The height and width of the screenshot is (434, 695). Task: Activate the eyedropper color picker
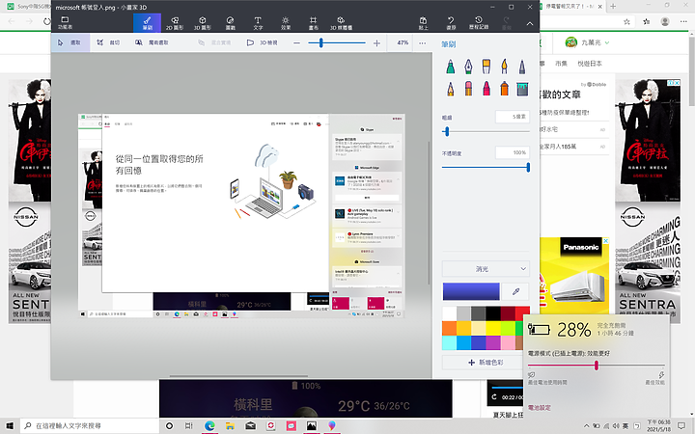pos(515,291)
